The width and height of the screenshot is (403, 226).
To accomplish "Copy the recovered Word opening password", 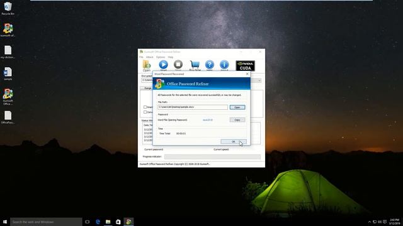I will [x=237, y=120].
